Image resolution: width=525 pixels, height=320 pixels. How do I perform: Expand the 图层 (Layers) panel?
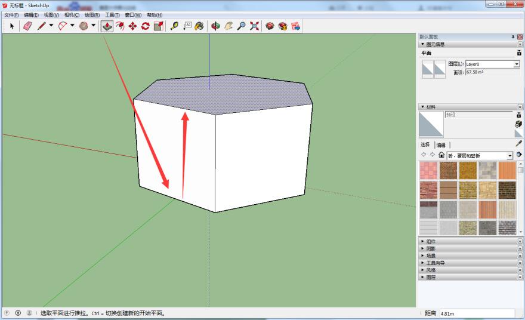pyautogui.click(x=431, y=277)
